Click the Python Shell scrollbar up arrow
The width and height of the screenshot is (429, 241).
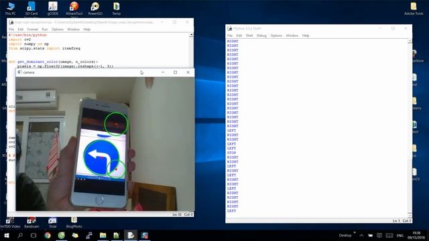click(x=410, y=41)
